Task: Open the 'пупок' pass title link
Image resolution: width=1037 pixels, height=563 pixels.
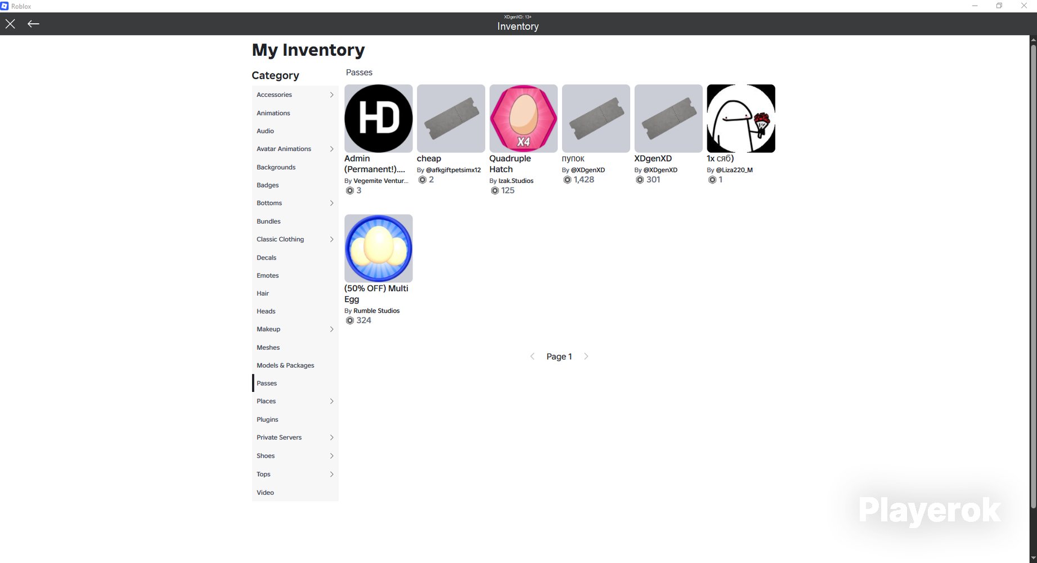Action: 573,159
